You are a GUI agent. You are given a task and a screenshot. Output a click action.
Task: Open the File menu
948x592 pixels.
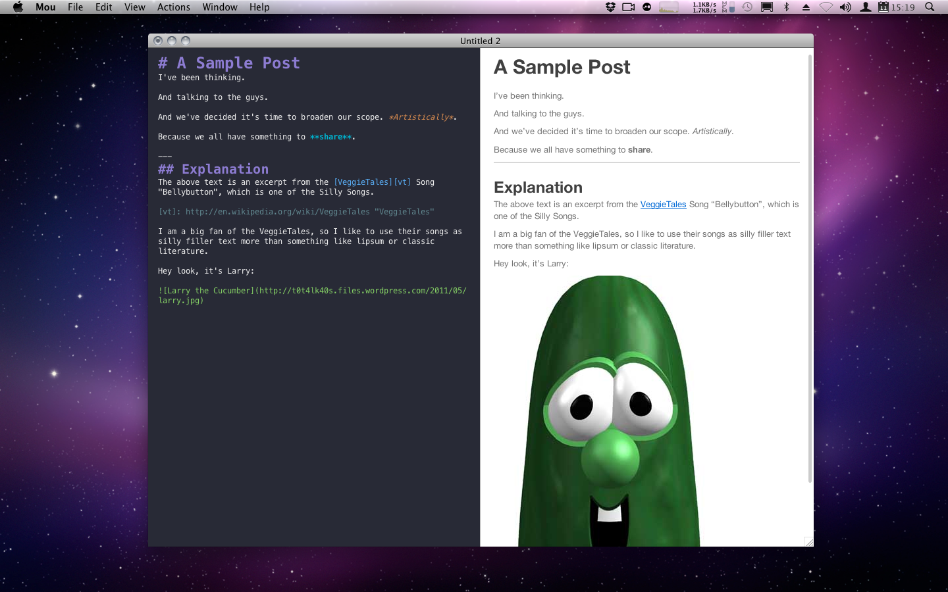[x=75, y=7]
